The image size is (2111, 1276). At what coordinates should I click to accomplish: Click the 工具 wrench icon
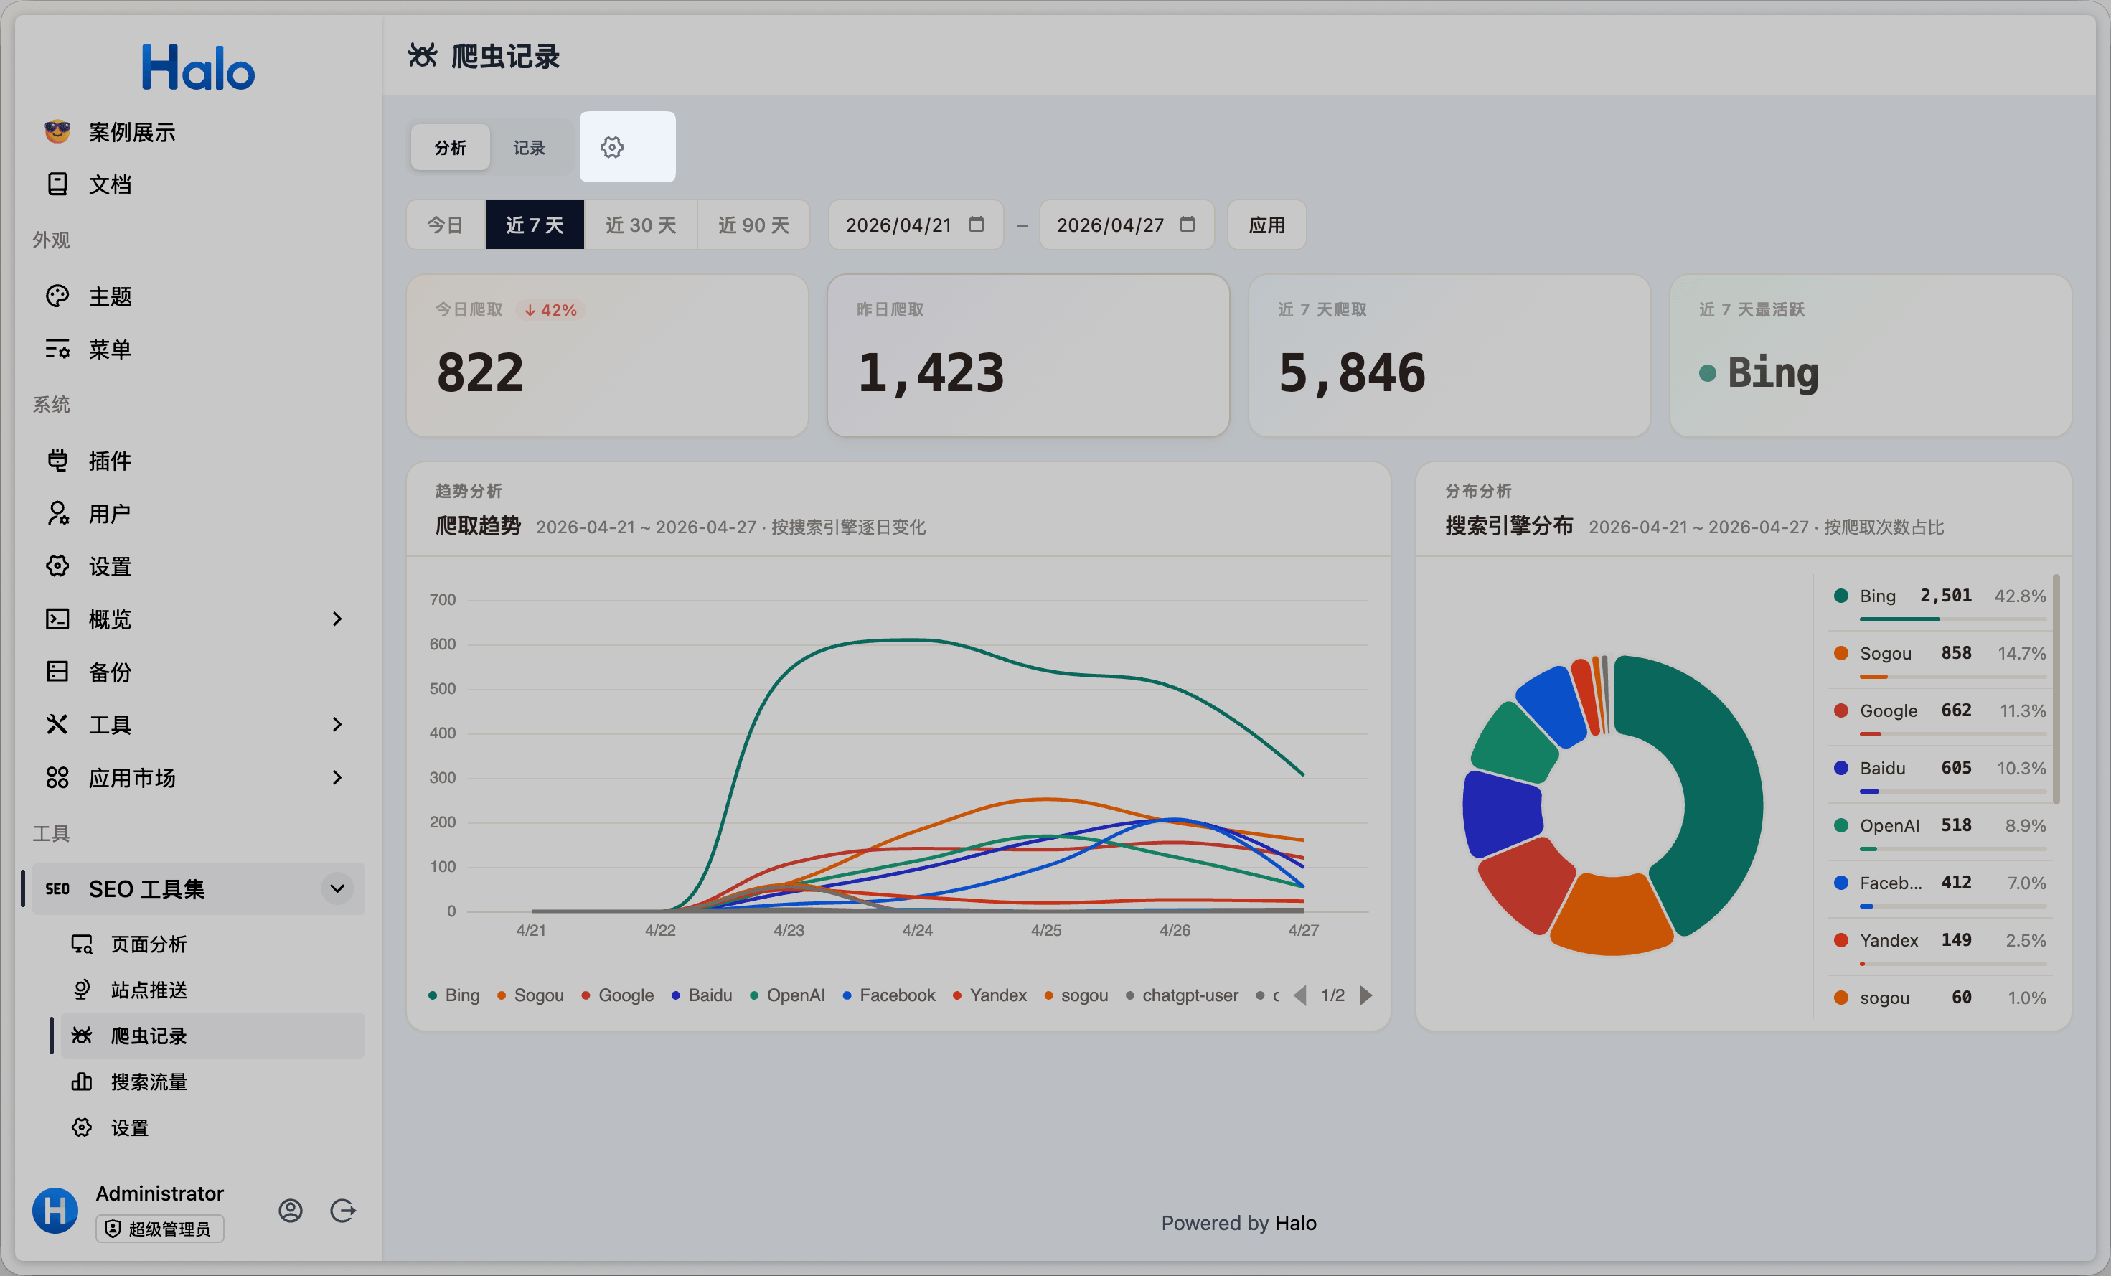click(x=57, y=725)
